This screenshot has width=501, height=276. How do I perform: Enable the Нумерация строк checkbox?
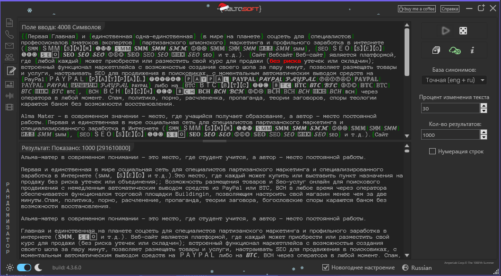click(432, 151)
